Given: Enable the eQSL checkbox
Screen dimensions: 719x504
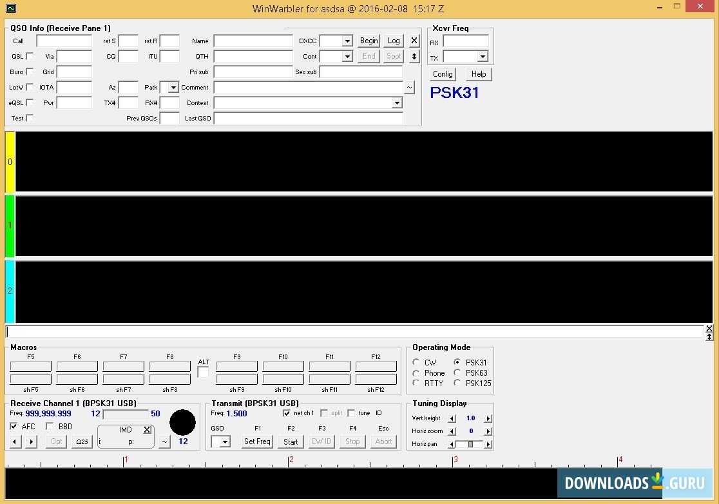Looking at the screenshot, I should tap(30, 102).
